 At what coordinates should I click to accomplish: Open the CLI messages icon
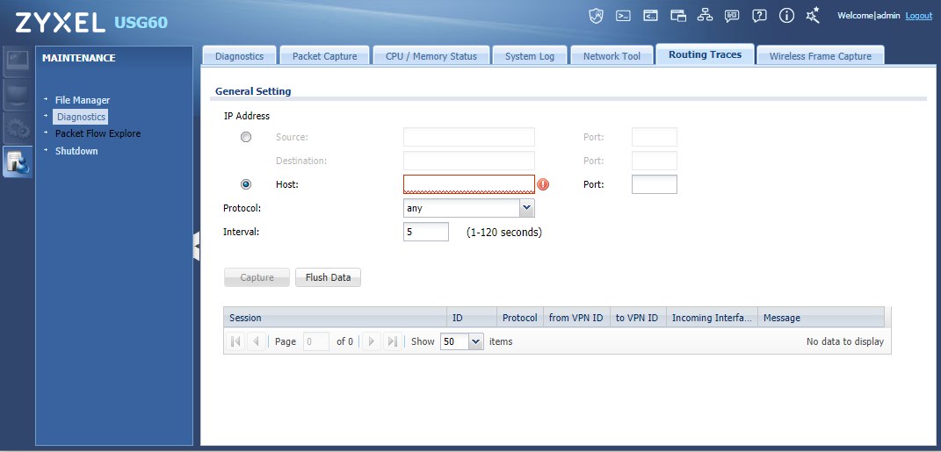pyautogui.click(x=650, y=16)
